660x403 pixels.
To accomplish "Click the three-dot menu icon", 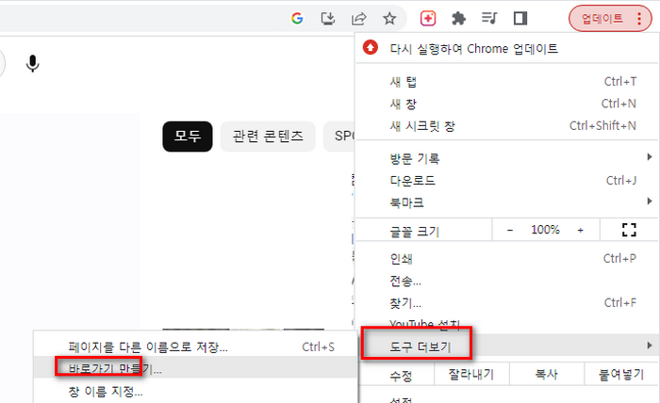I will click(x=639, y=18).
